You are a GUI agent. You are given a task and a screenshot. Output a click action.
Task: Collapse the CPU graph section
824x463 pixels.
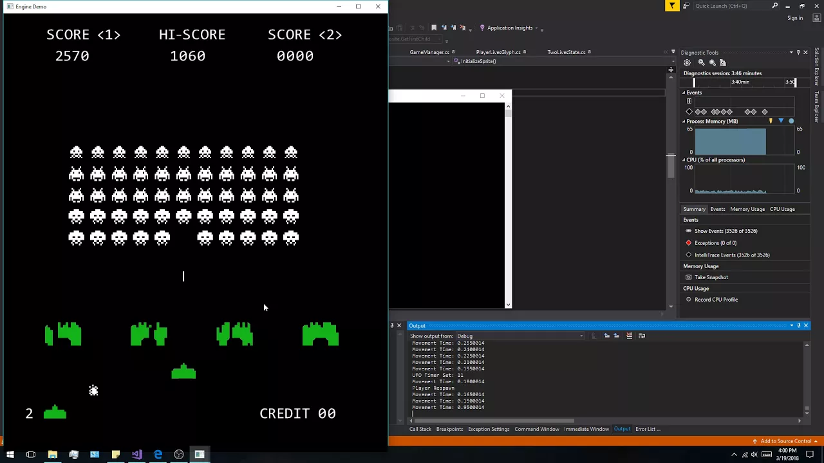click(x=684, y=159)
